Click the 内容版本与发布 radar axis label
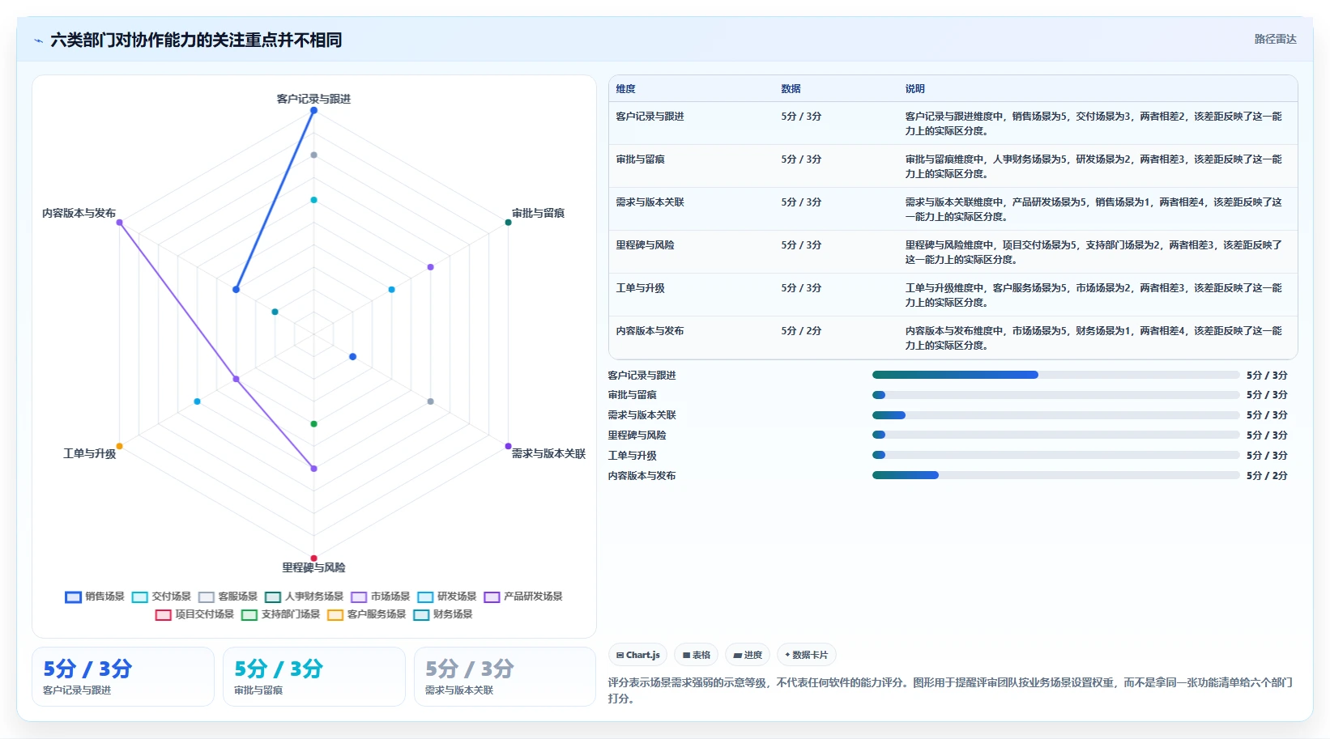The image size is (1330, 739). tap(79, 213)
